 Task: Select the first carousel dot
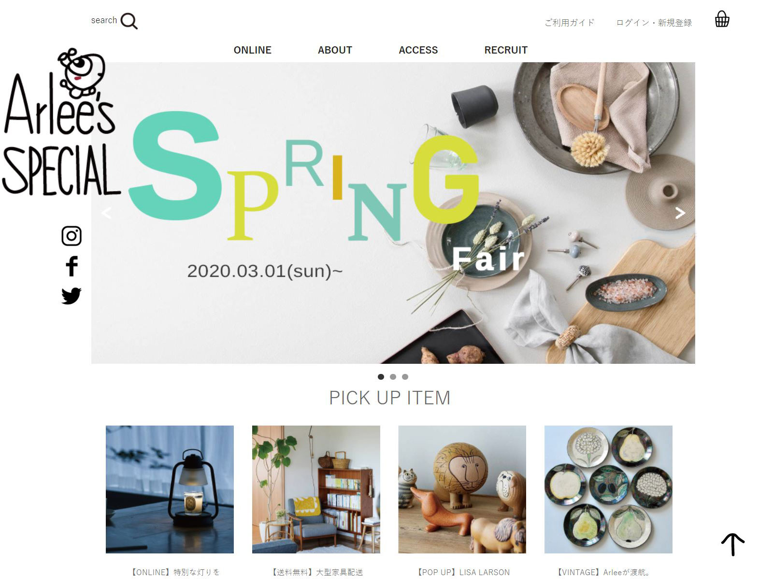click(381, 377)
